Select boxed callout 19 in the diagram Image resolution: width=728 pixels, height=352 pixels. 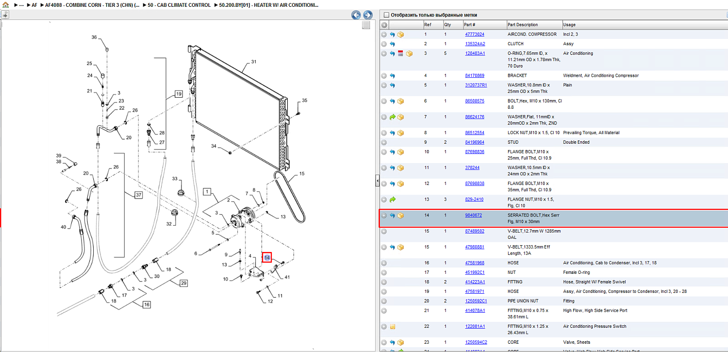point(179,94)
